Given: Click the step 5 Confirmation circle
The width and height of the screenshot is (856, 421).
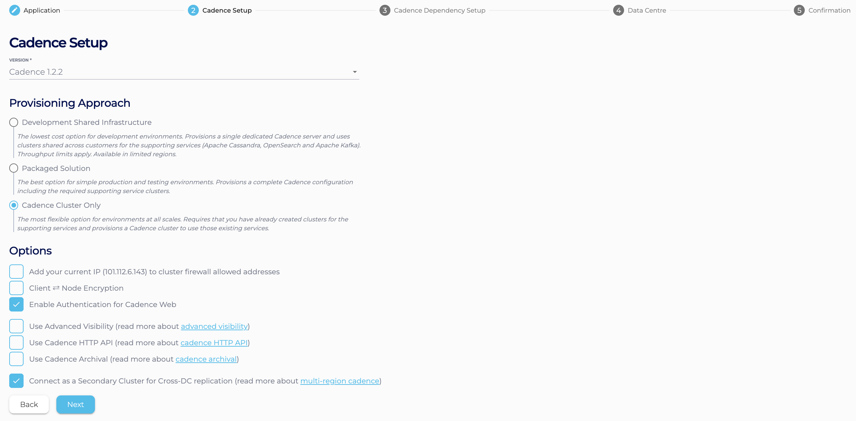Looking at the screenshot, I should (799, 10).
